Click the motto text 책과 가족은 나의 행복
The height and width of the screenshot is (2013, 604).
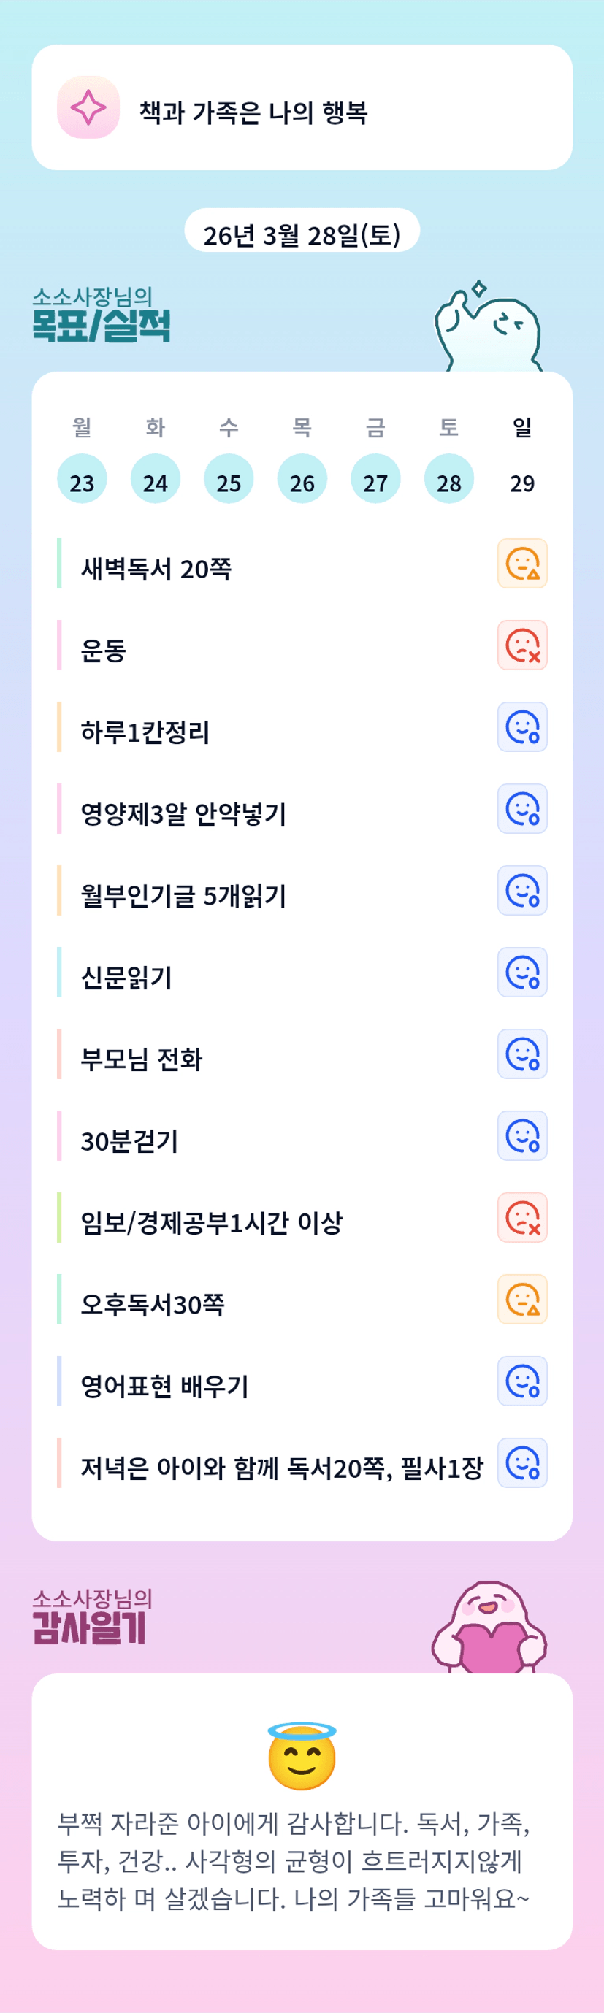pos(253,112)
